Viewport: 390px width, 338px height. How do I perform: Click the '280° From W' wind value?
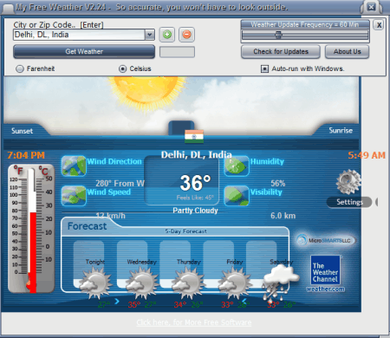click(x=120, y=184)
